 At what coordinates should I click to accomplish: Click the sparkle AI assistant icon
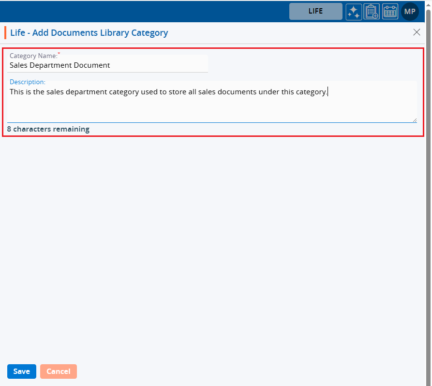pos(354,12)
